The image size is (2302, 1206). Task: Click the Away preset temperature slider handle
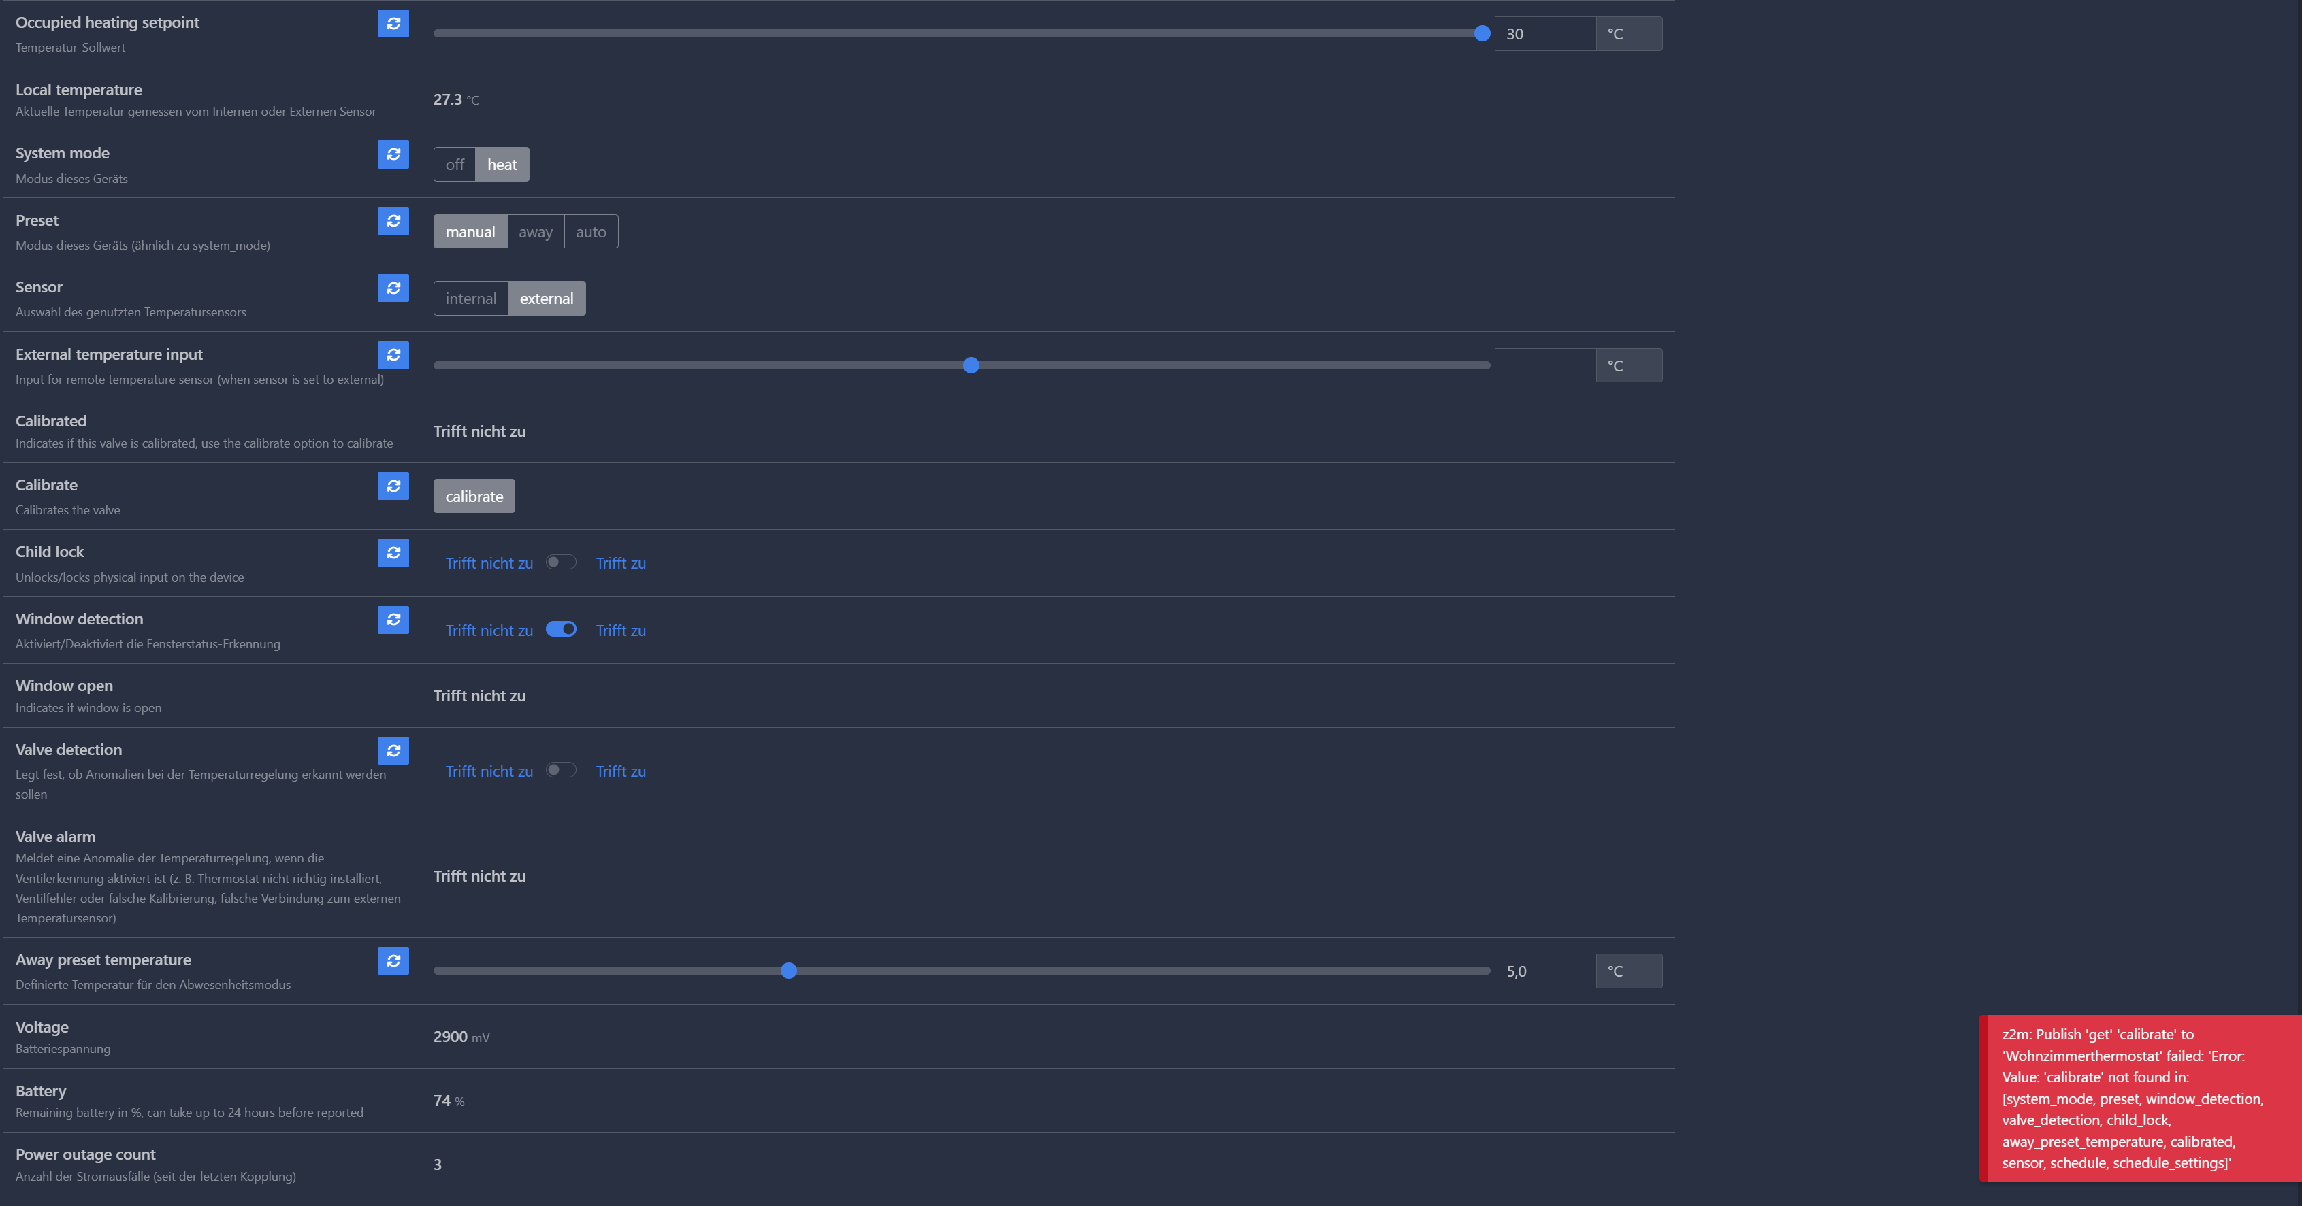788,970
